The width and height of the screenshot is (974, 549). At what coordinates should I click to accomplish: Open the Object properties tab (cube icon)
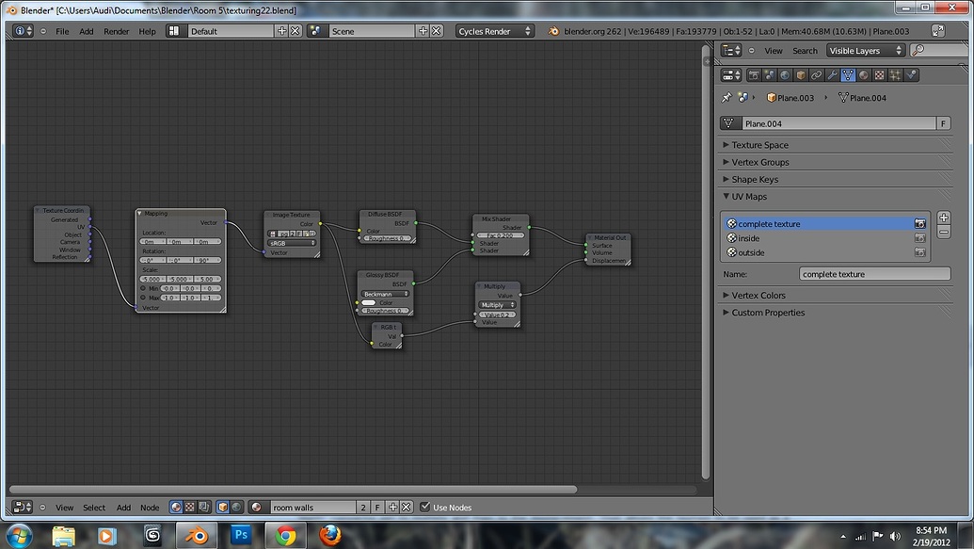(x=801, y=75)
